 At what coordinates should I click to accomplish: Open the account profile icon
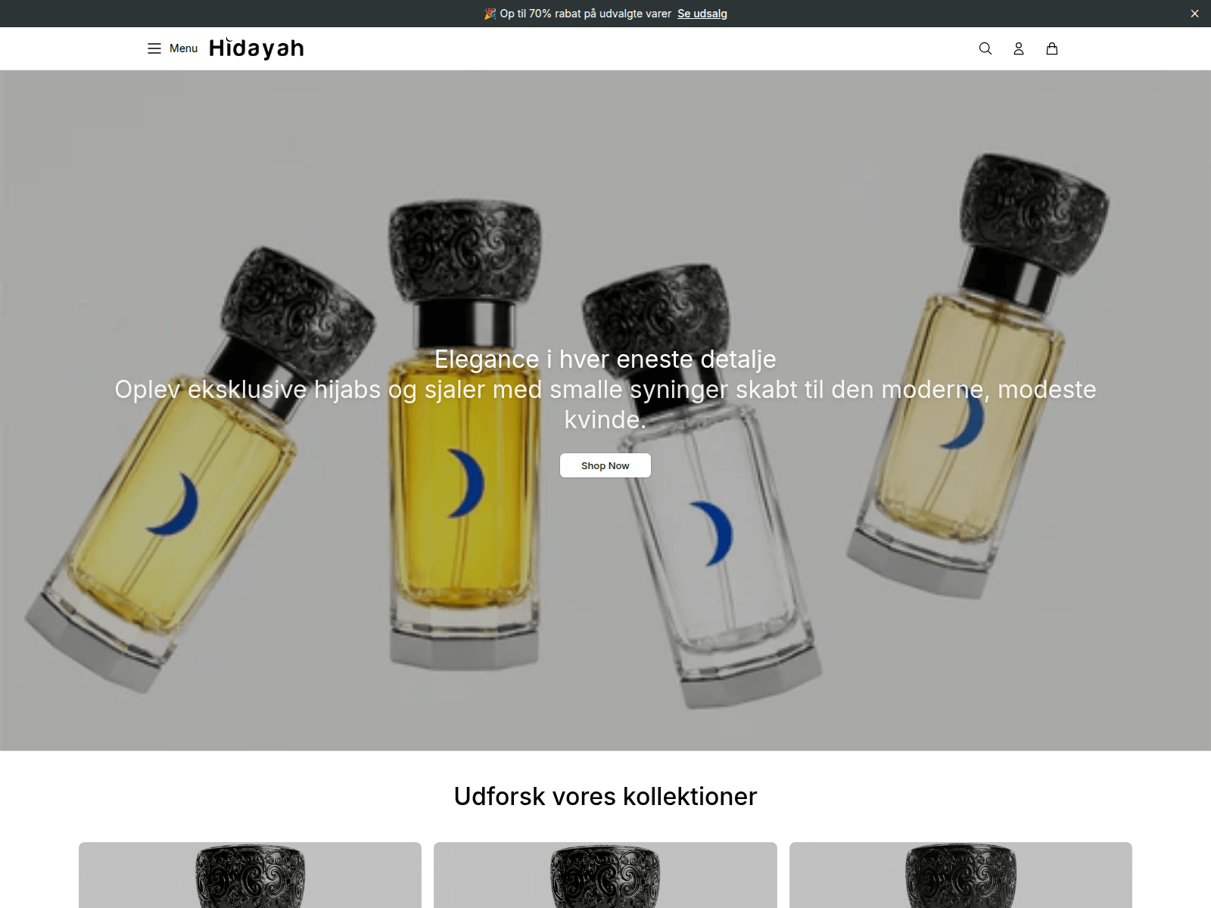click(1019, 48)
